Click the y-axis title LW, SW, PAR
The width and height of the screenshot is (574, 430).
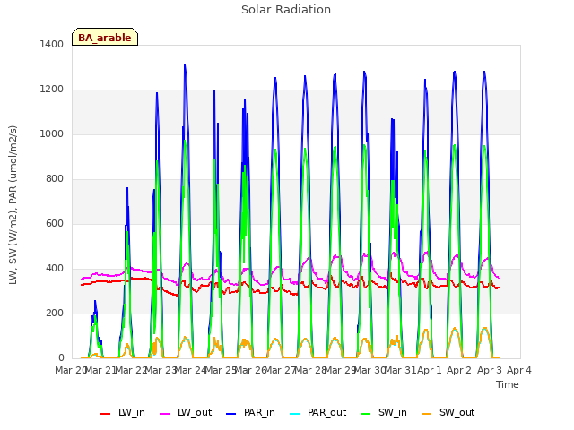13,205
